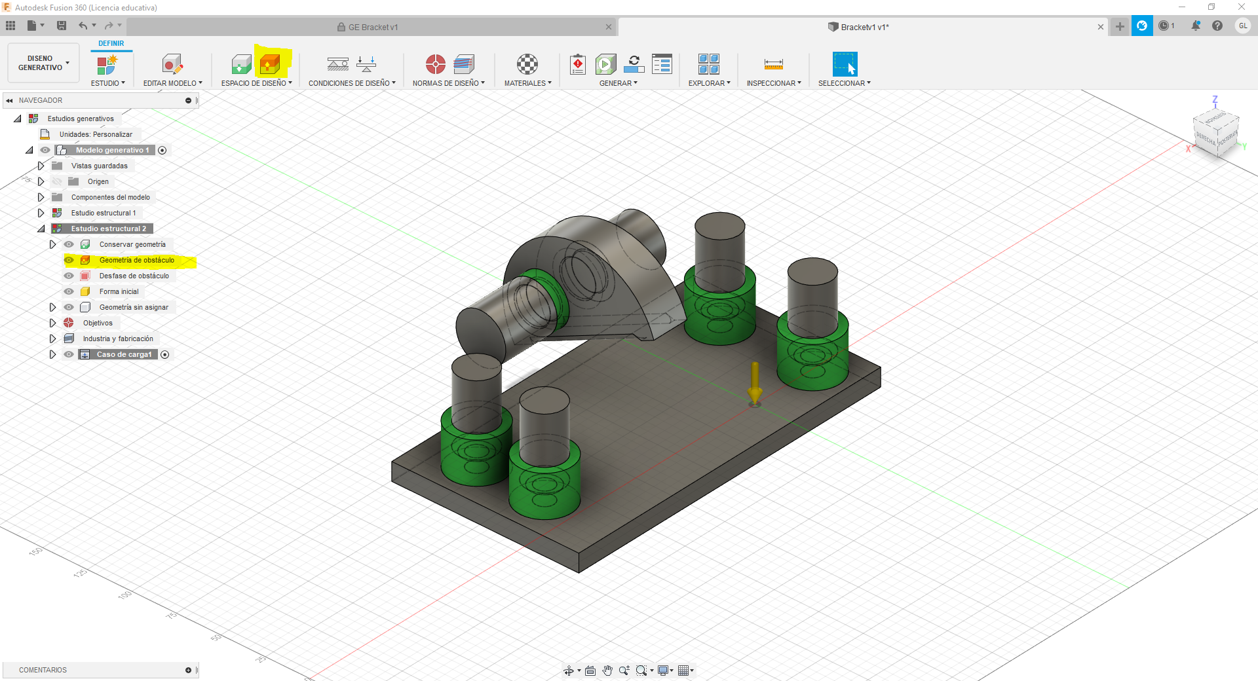Click the Structural Loads icon

click(x=366, y=64)
